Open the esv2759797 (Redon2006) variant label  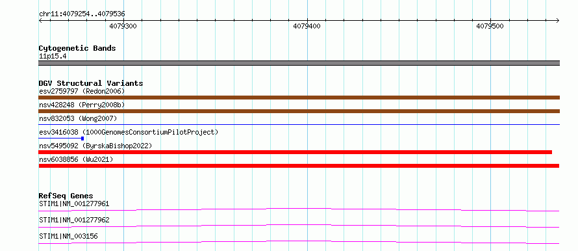[82, 91]
